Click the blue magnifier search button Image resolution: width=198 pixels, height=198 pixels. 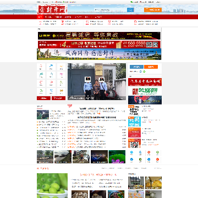(x=130, y=10)
